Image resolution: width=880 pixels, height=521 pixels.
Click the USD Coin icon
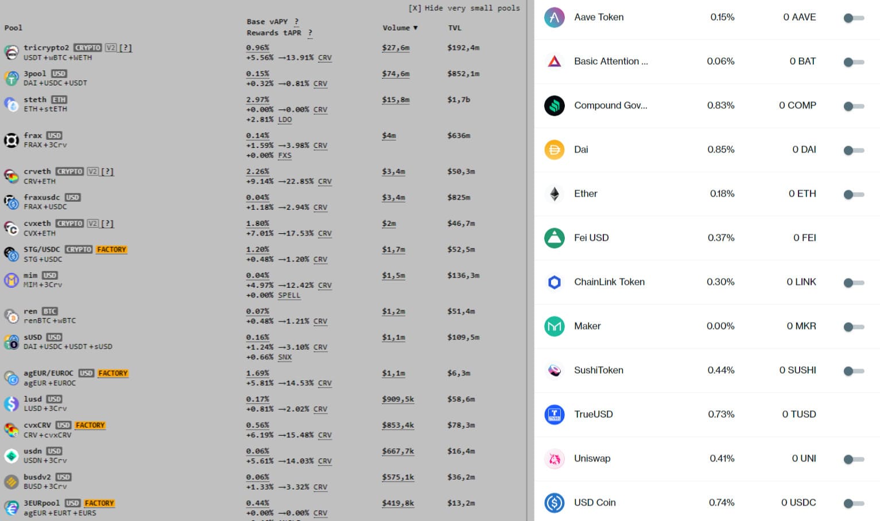pyautogui.click(x=554, y=503)
